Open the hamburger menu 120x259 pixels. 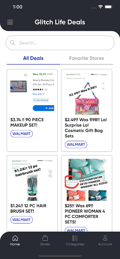tap(10, 22)
